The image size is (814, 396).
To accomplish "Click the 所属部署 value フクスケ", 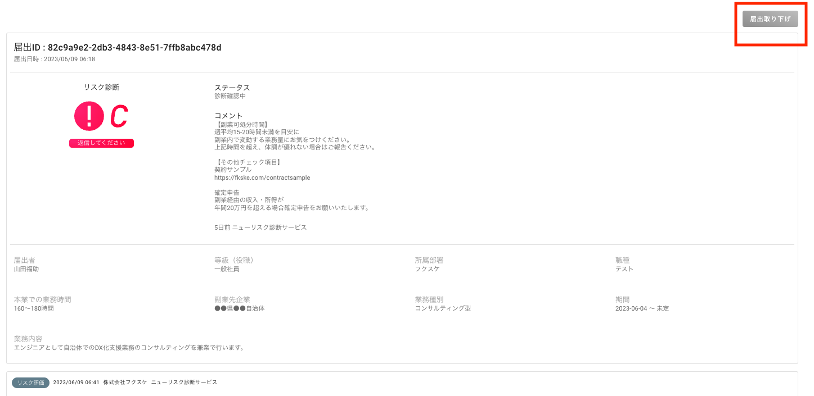I will point(427,269).
